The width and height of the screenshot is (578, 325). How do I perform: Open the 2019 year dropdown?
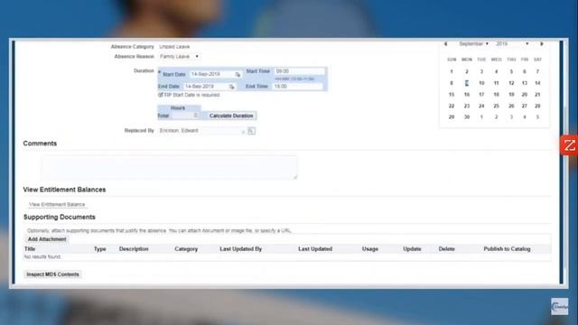(512, 44)
